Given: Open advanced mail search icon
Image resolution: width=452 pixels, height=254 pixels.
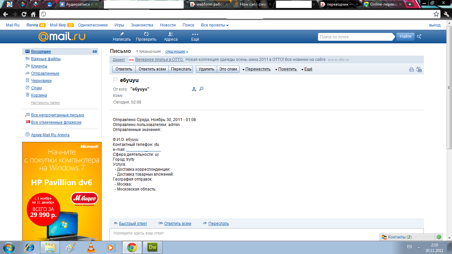Looking at the screenshot, I should pos(419,37).
